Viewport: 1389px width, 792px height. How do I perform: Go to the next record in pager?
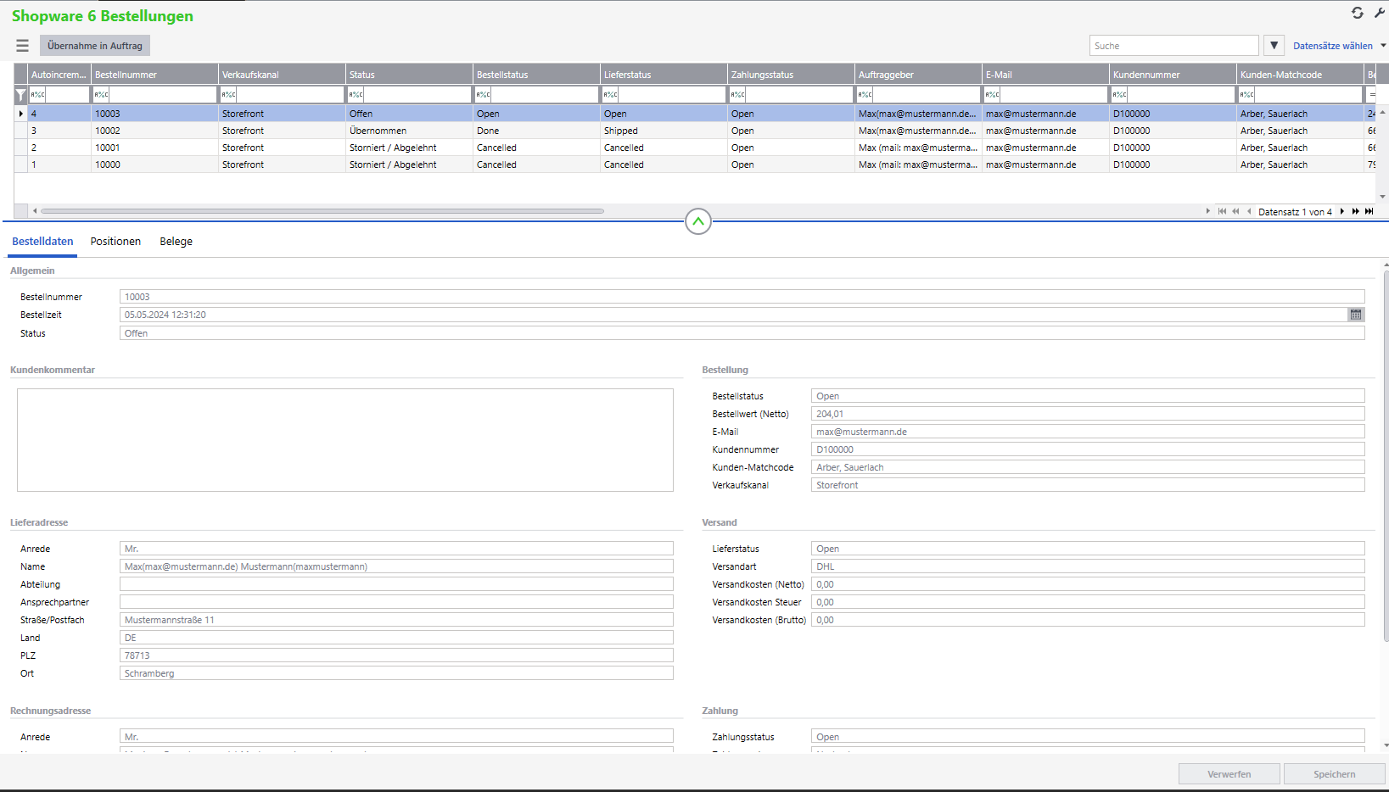[x=1341, y=212]
